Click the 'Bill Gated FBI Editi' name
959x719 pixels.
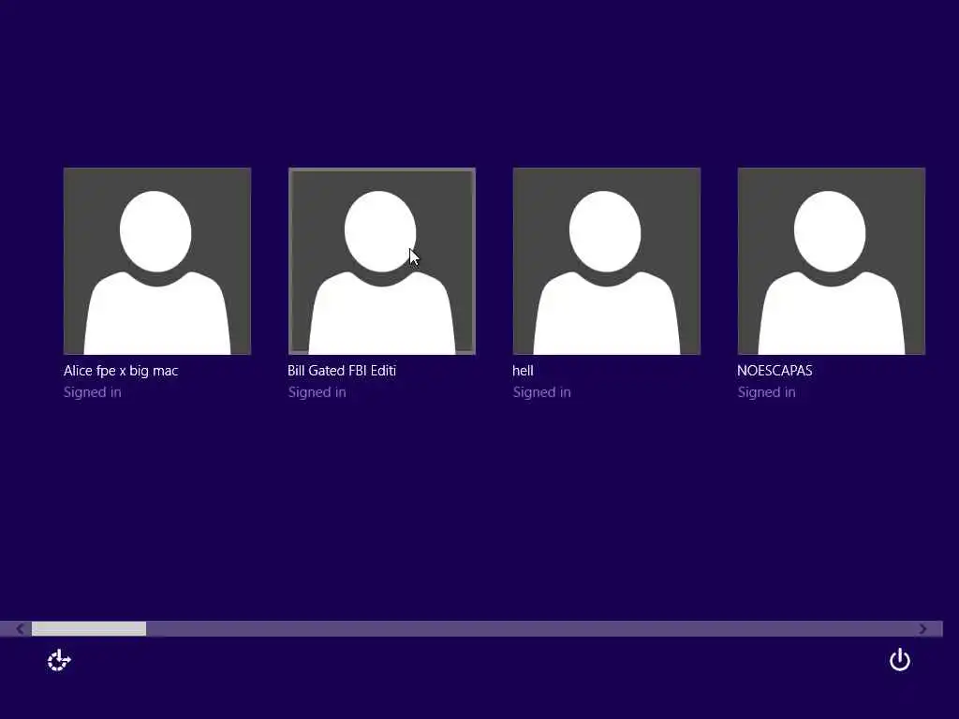pyautogui.click(x=342, y=371)
